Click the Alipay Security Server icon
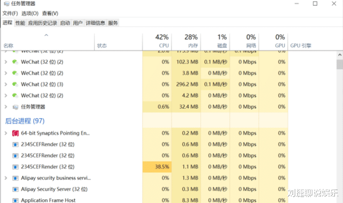343x203 pixels. click(x=15, y=190)
